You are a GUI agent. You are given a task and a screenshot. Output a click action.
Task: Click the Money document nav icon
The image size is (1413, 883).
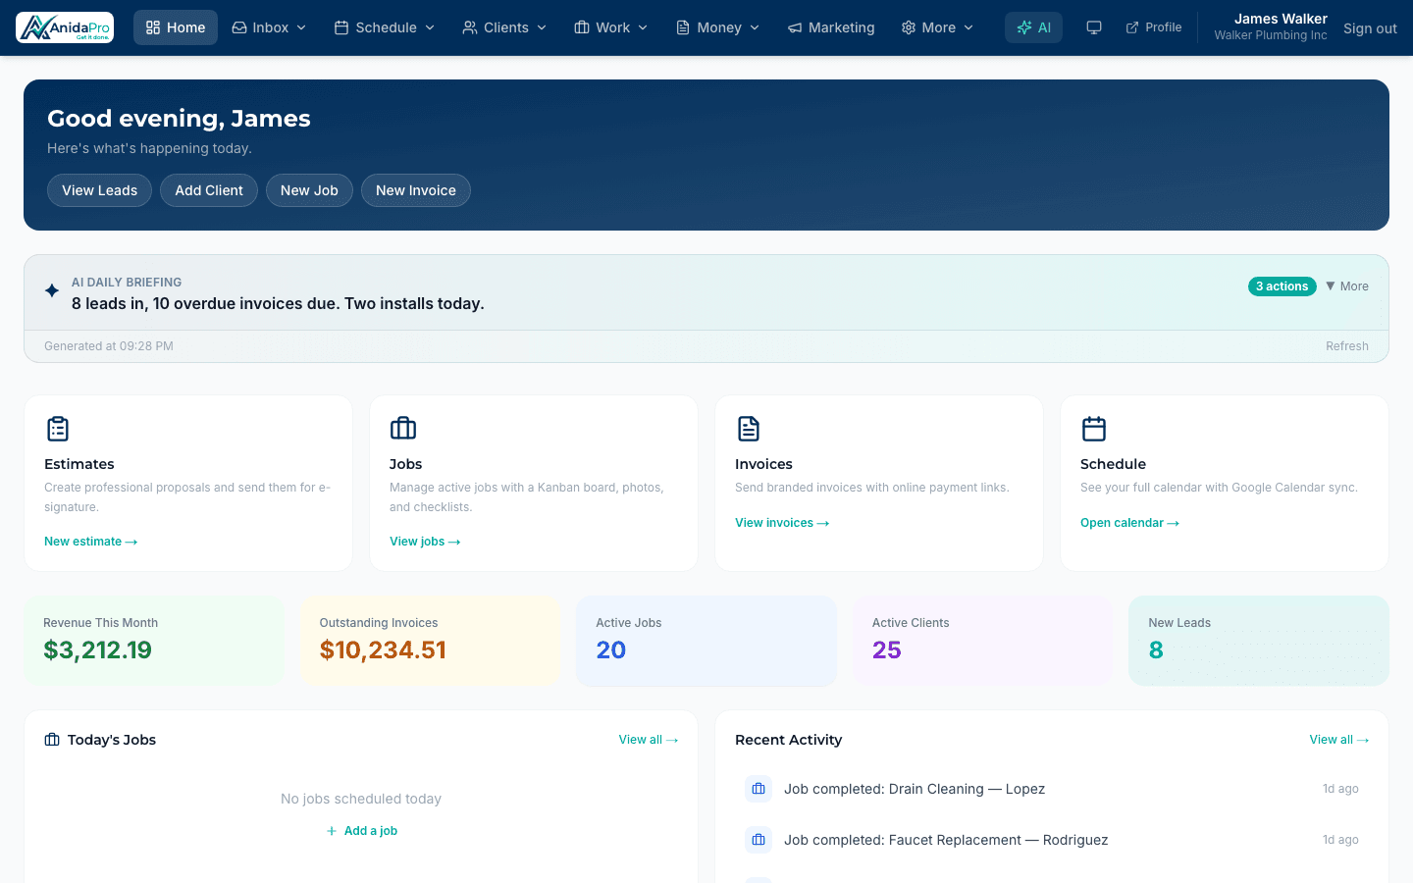[683, 27]
